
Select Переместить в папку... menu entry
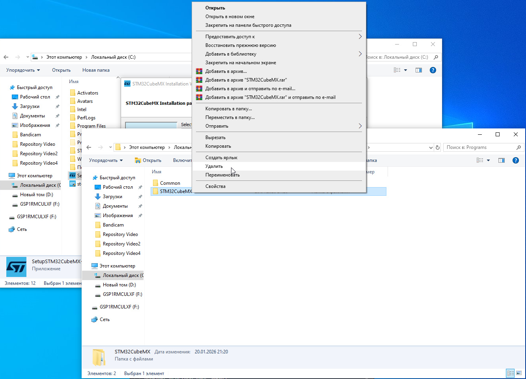279,117
